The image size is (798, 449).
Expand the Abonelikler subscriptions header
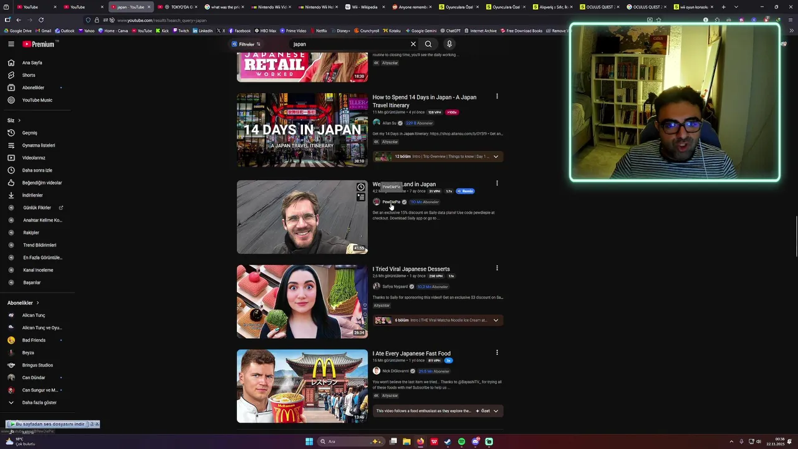point(23,303)
